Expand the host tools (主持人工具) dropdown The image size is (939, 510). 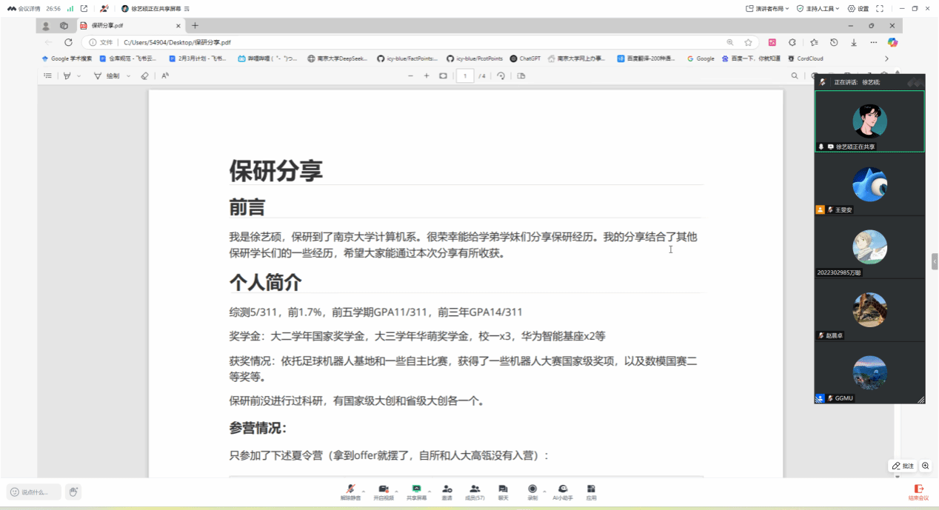[x=821, y=9]
